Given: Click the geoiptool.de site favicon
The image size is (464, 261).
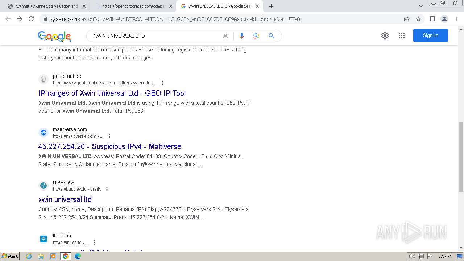Looking at the screenshot, I should (43, 79).
